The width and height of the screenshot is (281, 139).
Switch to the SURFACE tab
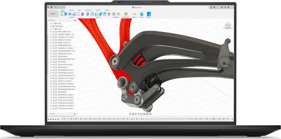coord(71,10)
